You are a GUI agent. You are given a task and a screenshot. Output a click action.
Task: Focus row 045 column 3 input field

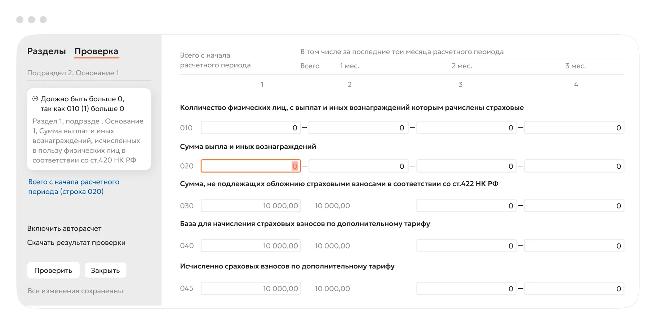[x=466, y=289]
